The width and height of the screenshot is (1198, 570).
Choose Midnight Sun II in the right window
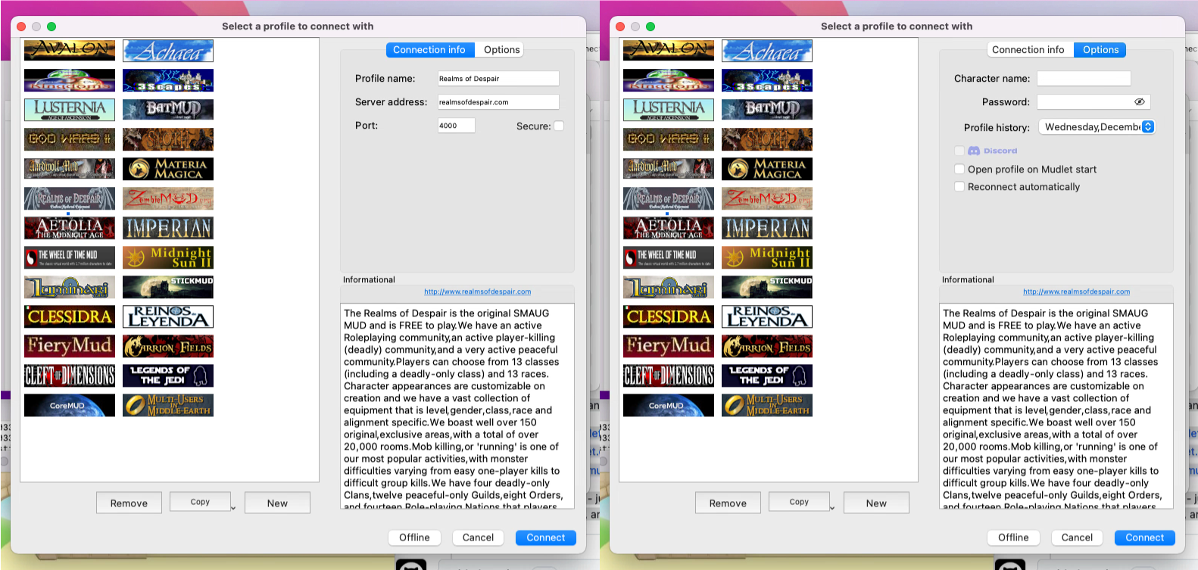(x=767, y=257)
